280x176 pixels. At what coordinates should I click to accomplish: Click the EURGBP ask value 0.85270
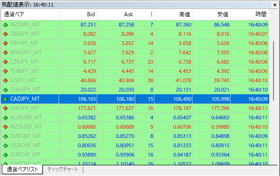point(125,136)
